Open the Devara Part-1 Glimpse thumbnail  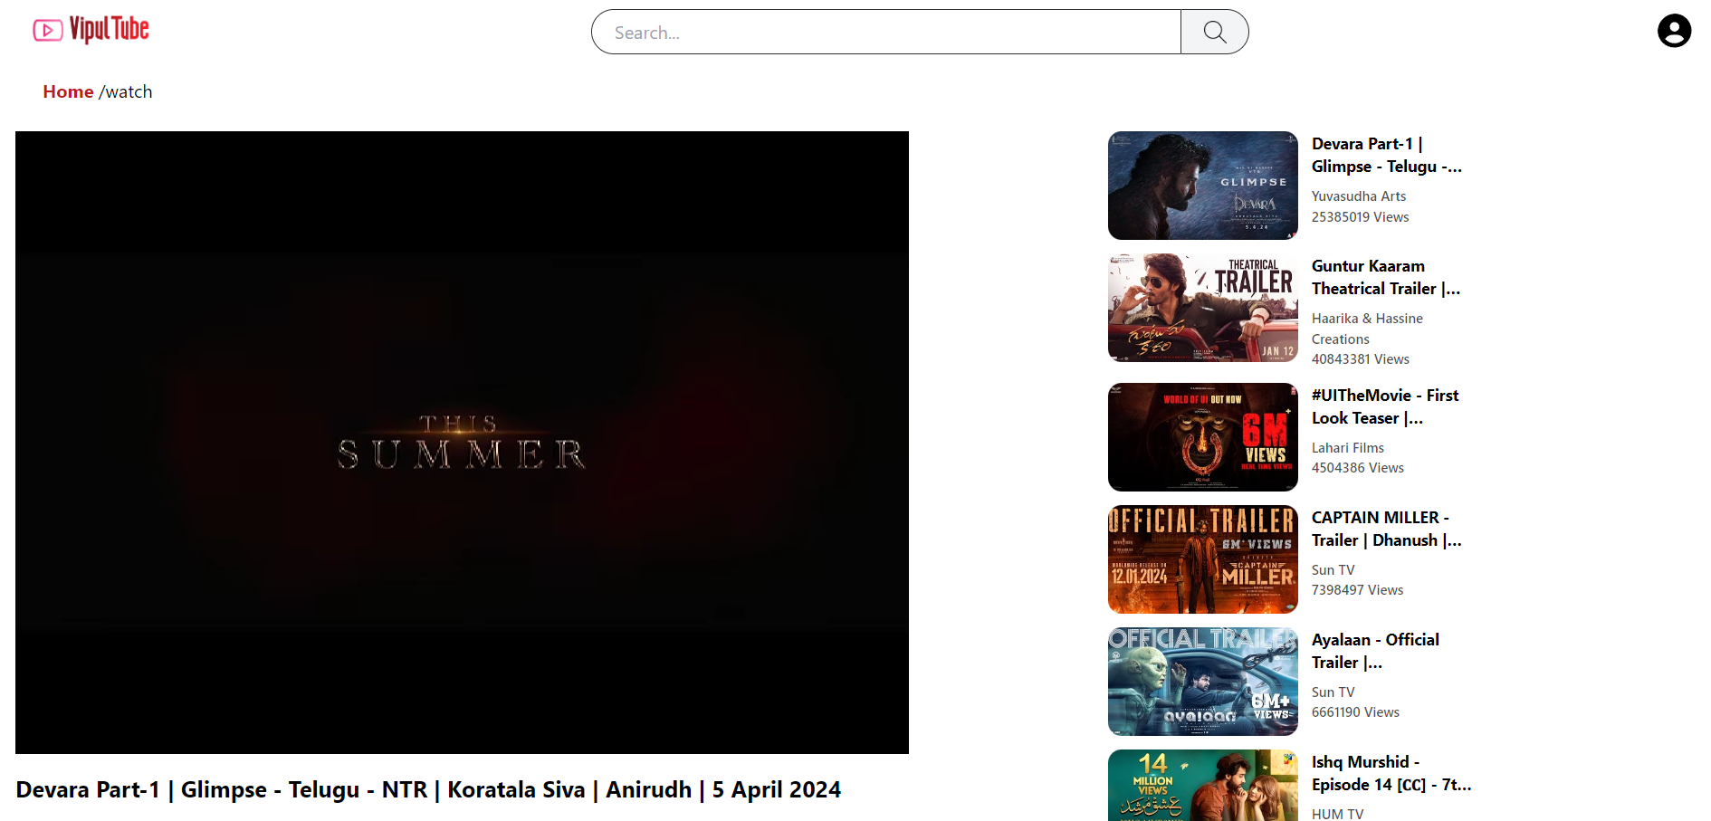pyautogui.click(x=1203, y=186)
